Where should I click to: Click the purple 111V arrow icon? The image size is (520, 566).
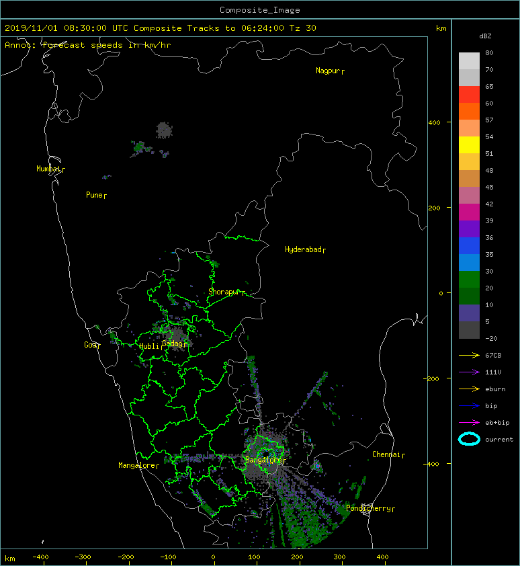pyautogui.click(x=469, y=372)
